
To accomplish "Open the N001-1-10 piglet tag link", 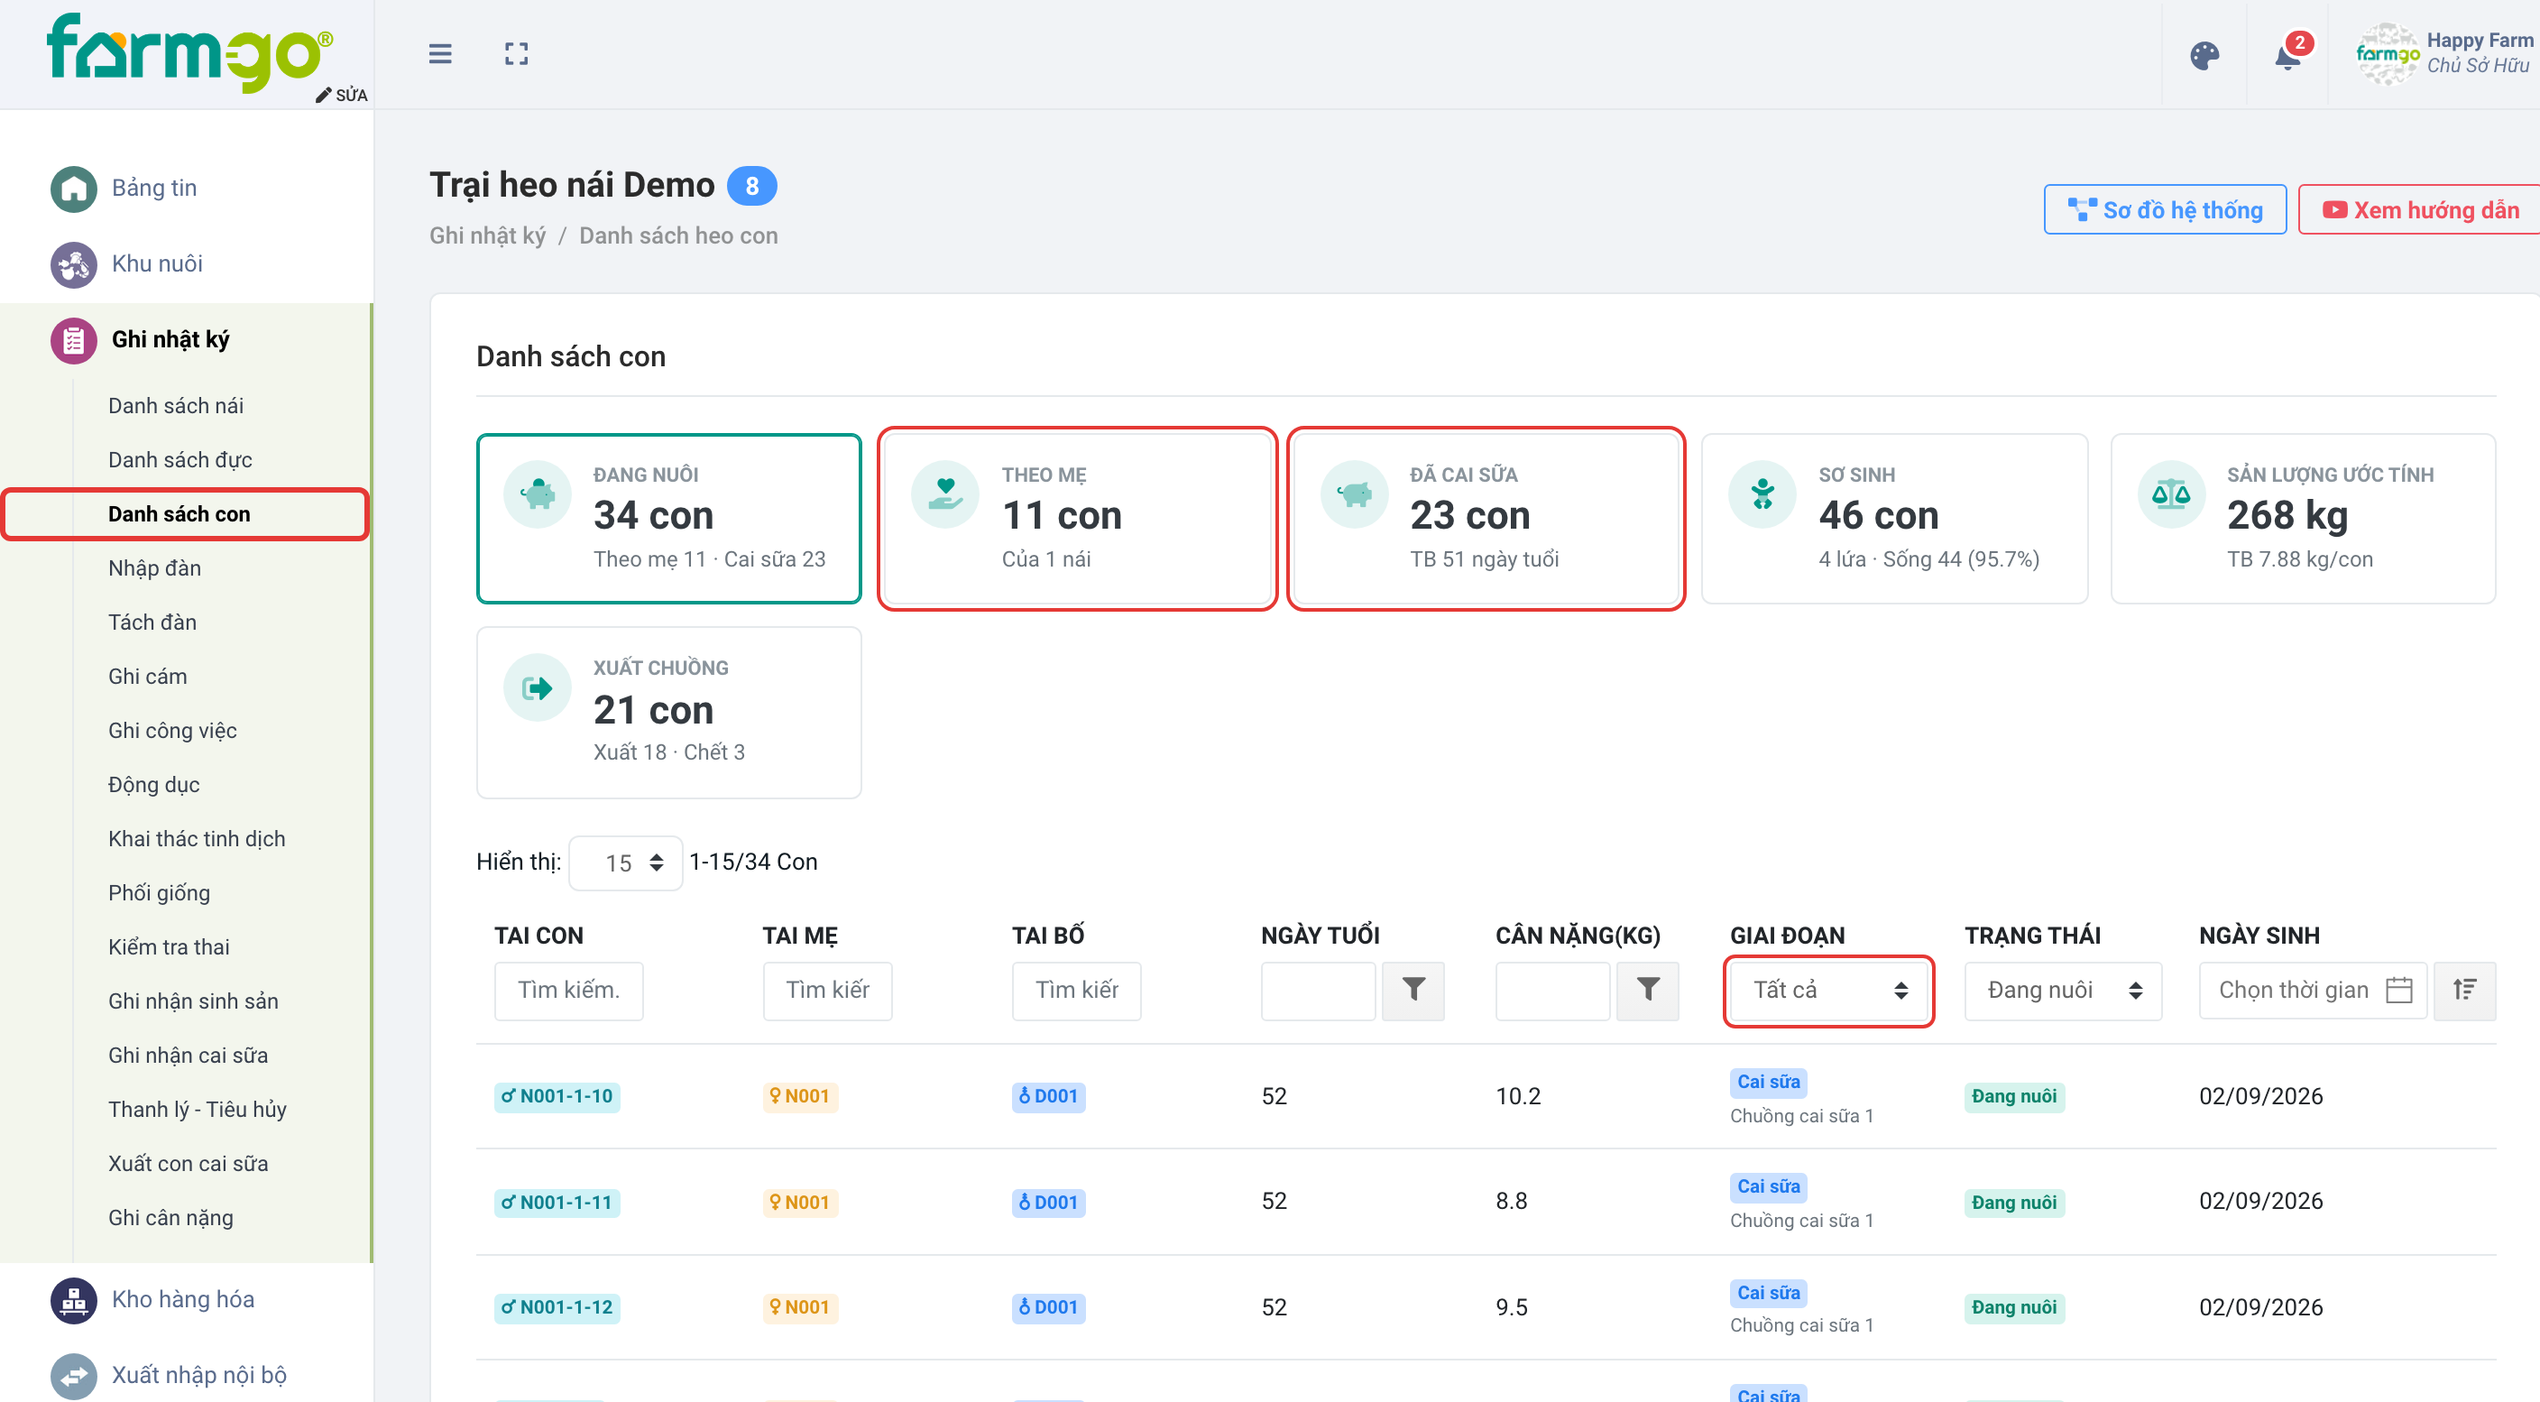I will [557, 1096].
